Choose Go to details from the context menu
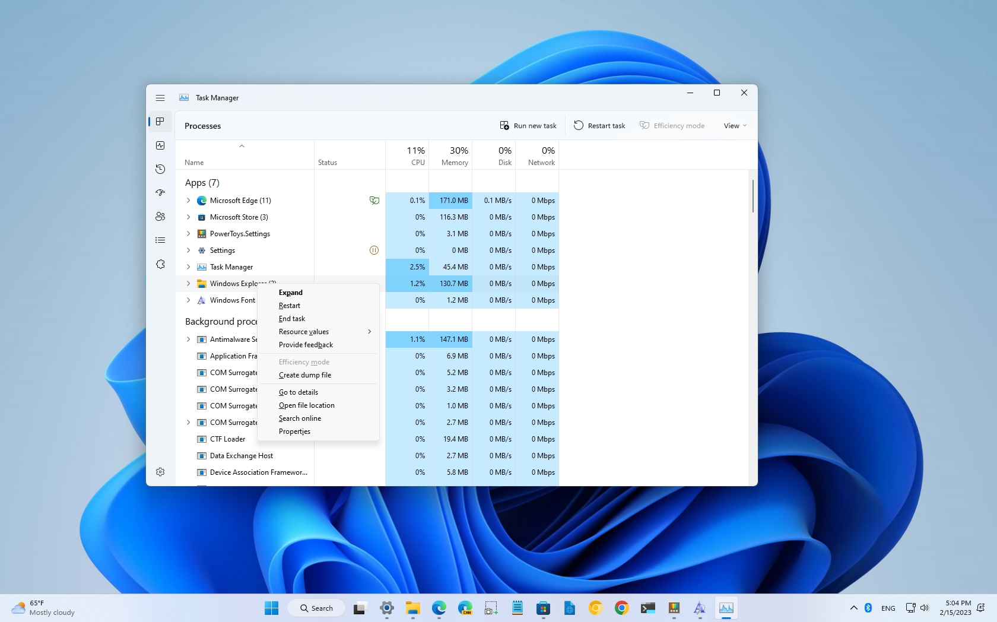Screen dimensions: 997x622 point(299,392)
